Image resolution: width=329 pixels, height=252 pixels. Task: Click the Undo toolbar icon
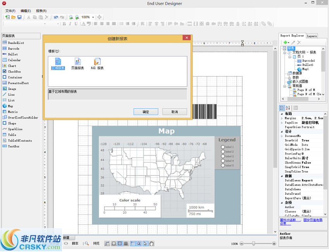point(56,17)
